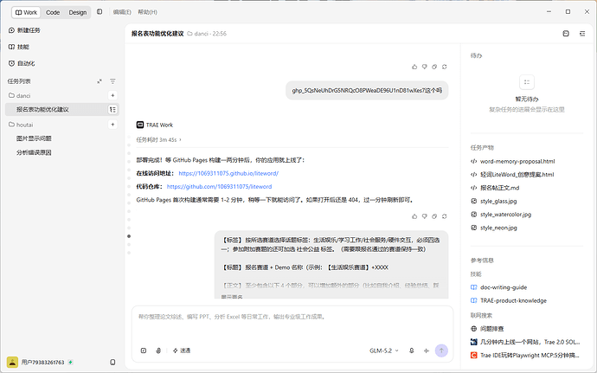This screenshot has width=597, height=373.
Task: Open word-memory-proposal.html artifact
Action: 513,161
